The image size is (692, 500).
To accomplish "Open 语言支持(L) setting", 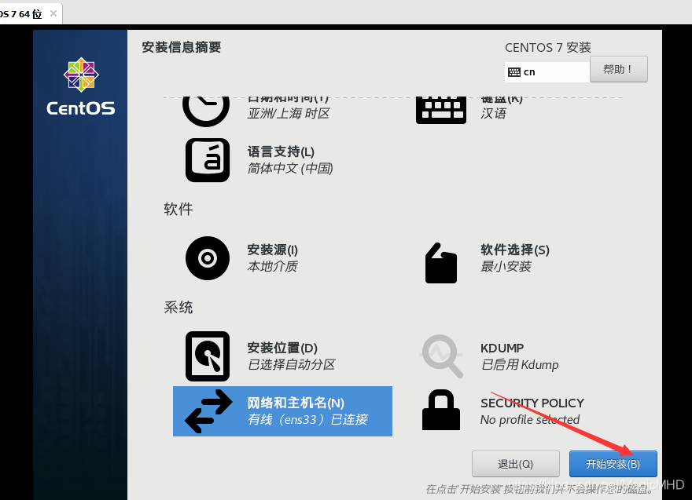I will [281, 152].
